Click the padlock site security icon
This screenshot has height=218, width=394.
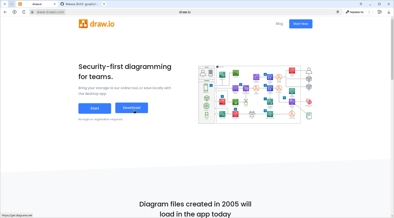[32, 12]
